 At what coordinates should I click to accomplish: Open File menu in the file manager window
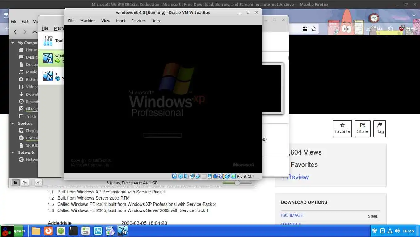coord(14,21)
